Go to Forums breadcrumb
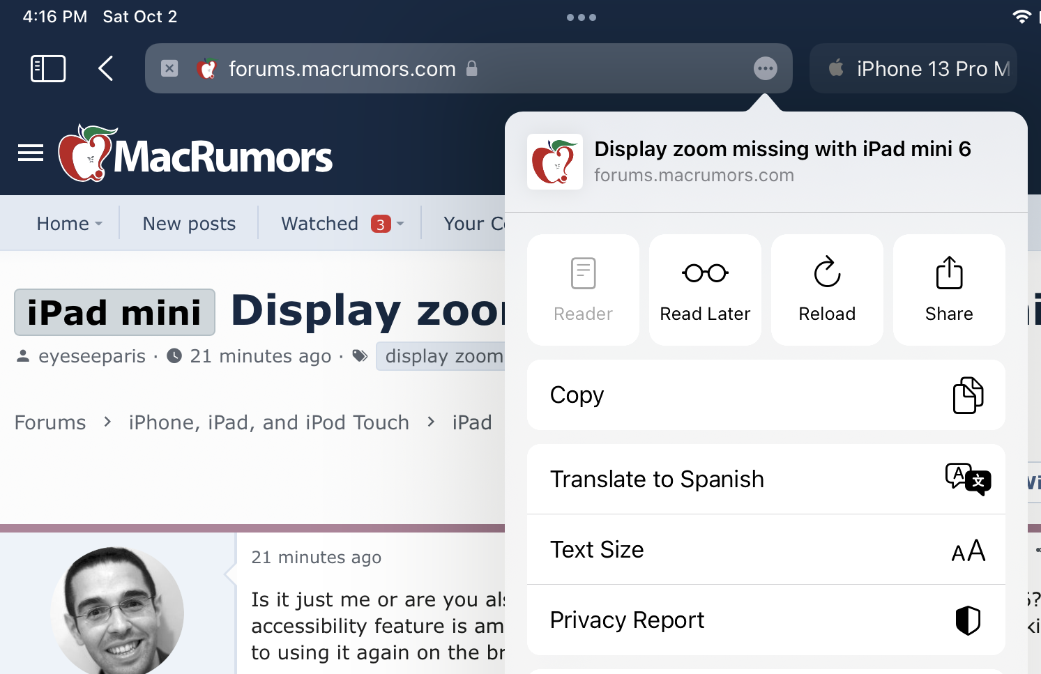Screen dimensions: 1041x674 pyautogui.click(x=50, y=422)
